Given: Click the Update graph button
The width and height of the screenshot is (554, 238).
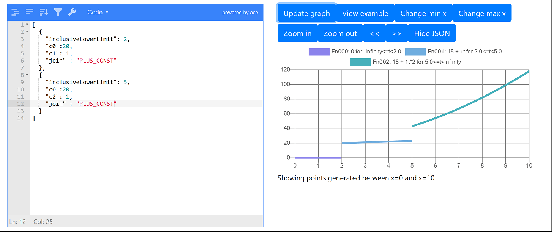Looking at the screenshot, I should pyautogui.click(x=306, y=13).
